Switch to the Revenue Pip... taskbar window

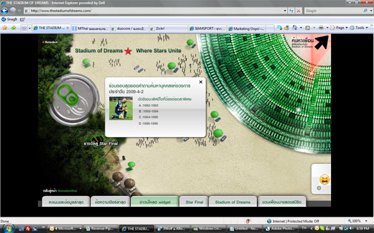(x=101, y=229)
